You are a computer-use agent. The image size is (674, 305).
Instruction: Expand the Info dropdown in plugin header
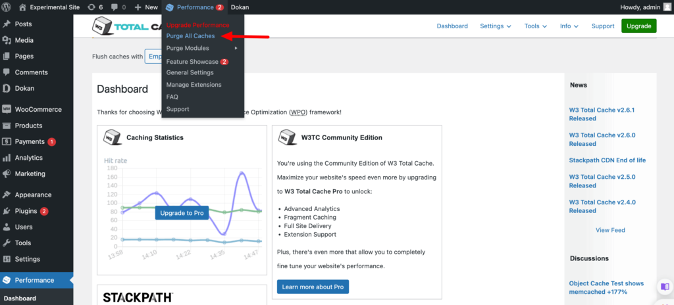tap(569, 26)
